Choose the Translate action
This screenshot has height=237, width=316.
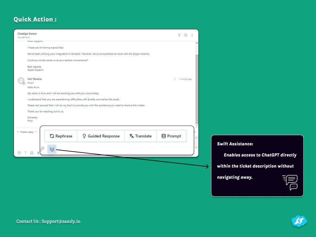coord(140,136)
